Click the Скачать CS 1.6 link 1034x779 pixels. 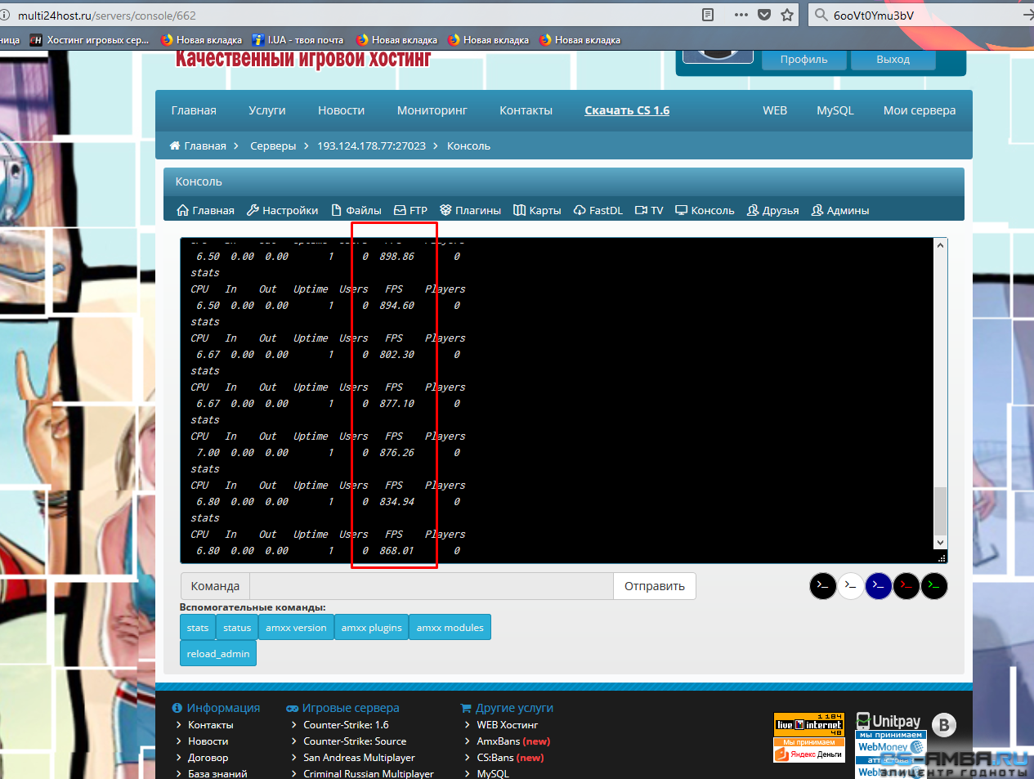click(627, 110)
